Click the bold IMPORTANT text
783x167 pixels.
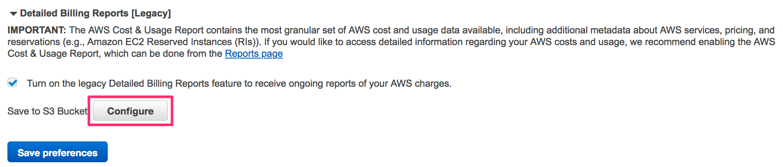[x=37, y=30]
